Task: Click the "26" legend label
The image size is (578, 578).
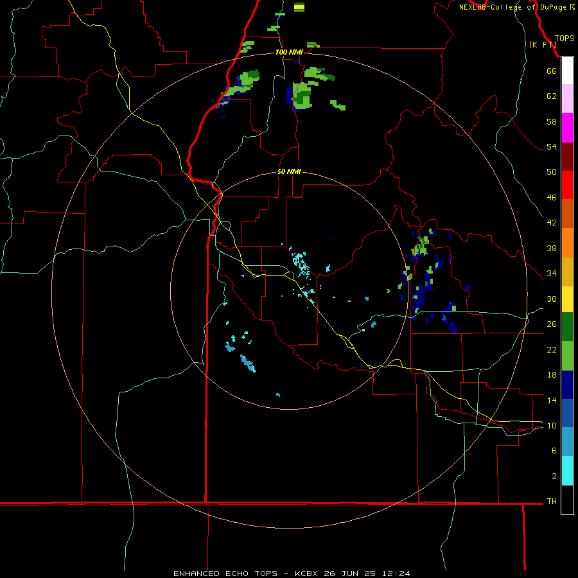Action: (x=552, y=324)
